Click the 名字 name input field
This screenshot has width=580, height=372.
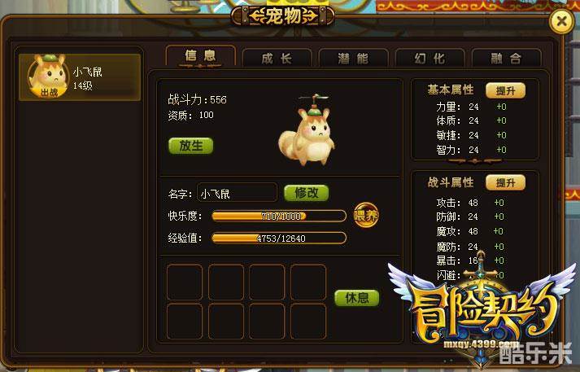237,193
